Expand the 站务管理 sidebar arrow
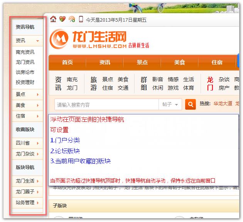 [38, 203]
